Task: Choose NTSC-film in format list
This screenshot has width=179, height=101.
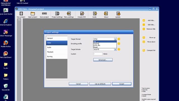Action: [x=105, y=45]
